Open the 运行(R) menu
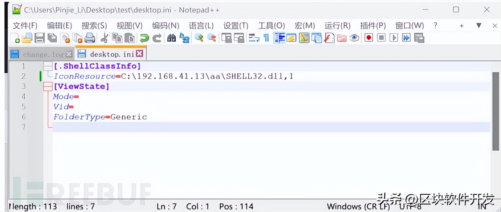The width and height of the screenshot is (501, 212). coord(337,26)
